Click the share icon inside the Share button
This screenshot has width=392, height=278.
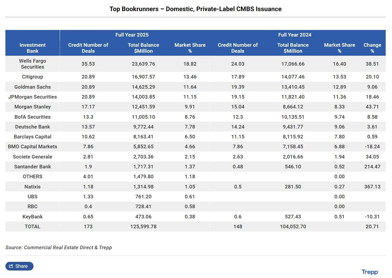point(12,266)
